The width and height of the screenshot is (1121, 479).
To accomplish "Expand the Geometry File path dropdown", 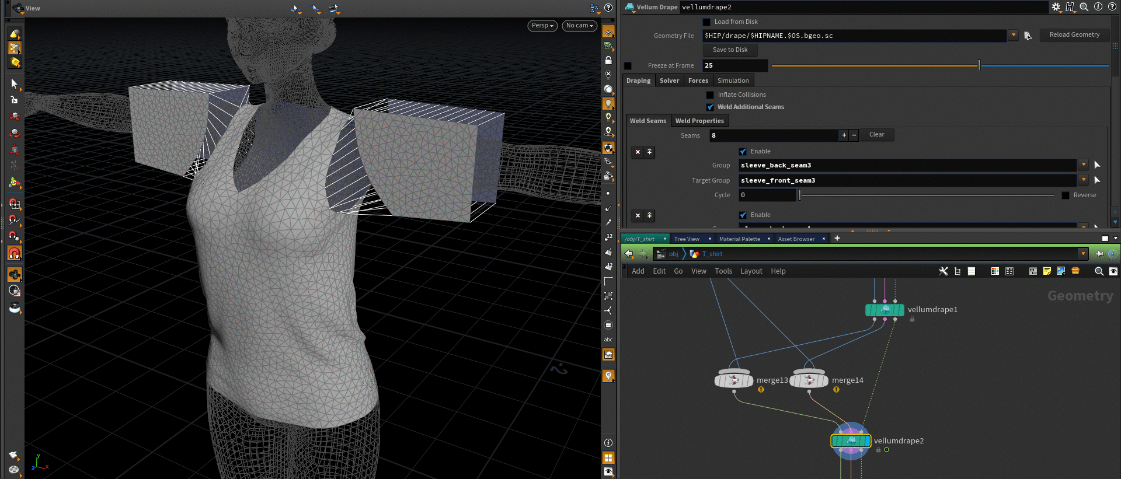I will click(1014, 36).
